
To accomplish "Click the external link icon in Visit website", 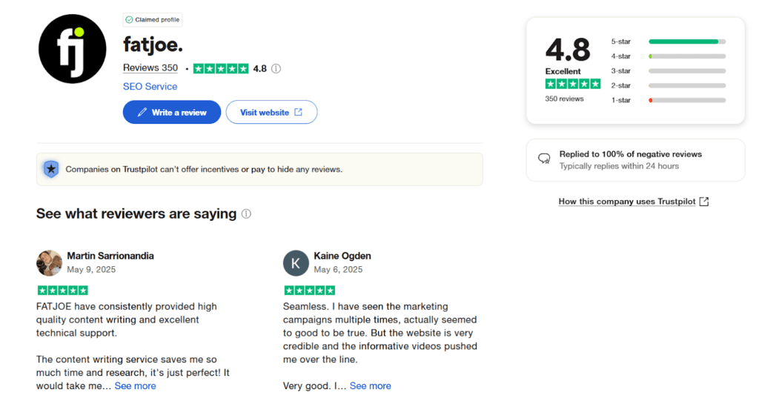I will coord(298,112).
